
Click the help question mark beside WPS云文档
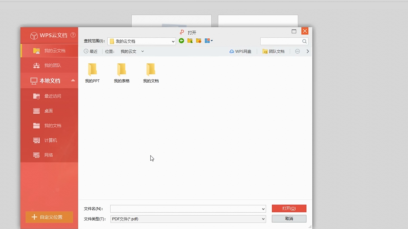click(x=73, y=35)
